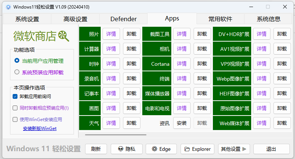Image resolution: width=295 pixels, height=159 pixels.
Task: Uncheck 卸载应用前询问 checkbox
Action: pyautogui.click(x=15, y=97)
